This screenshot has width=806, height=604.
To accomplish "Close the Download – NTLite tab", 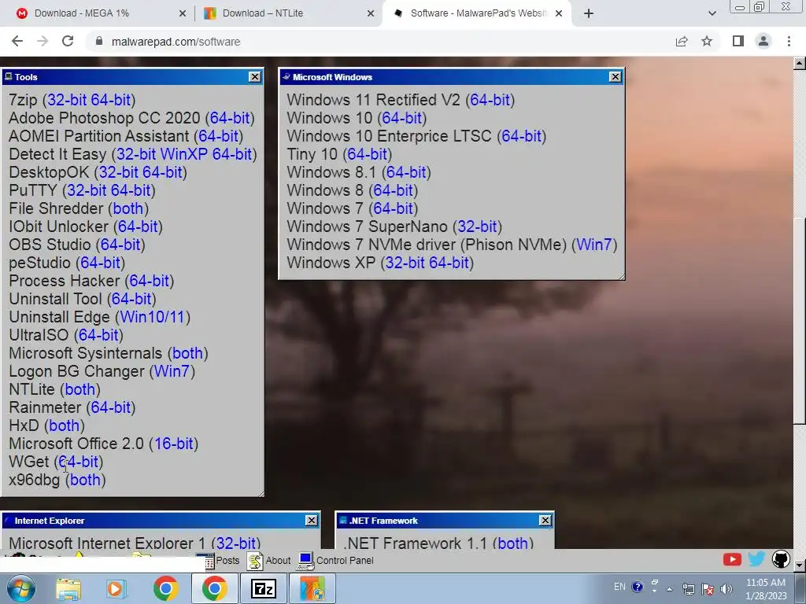I will click(371, 13).
